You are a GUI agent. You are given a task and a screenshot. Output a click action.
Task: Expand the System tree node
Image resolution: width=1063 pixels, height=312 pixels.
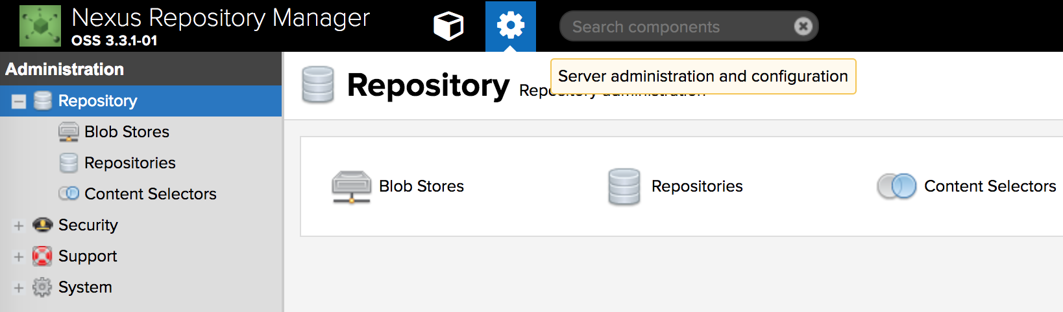19,287
